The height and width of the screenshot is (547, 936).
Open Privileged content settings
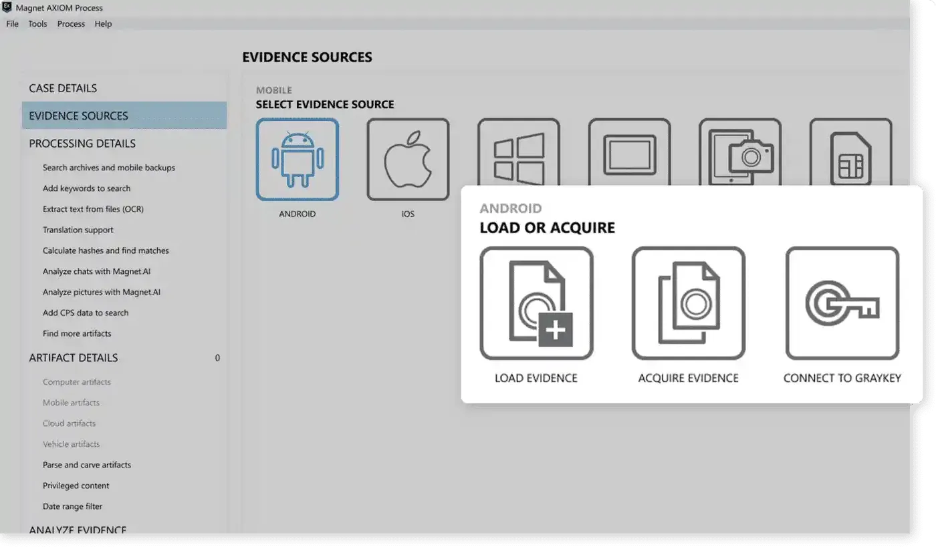[x=76, y=486]
